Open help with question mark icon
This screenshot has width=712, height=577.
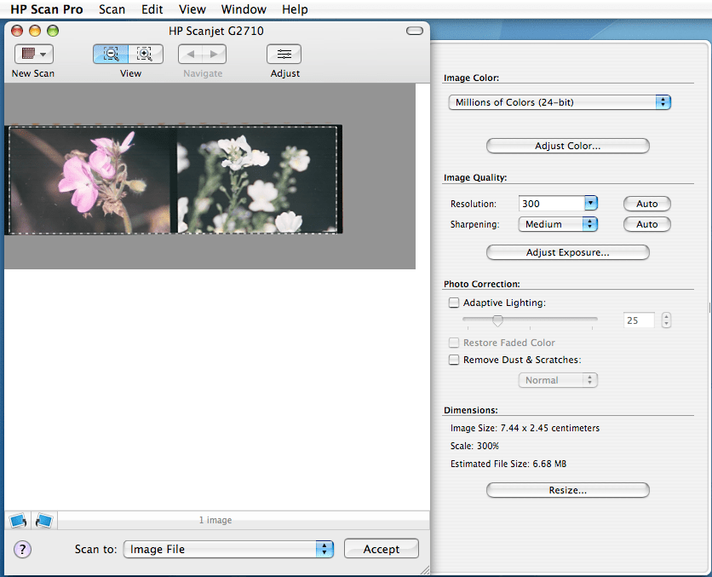point(23,549)
